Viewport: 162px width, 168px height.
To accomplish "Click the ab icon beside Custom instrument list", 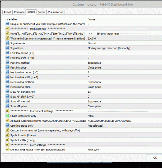I will click(8, 130).
